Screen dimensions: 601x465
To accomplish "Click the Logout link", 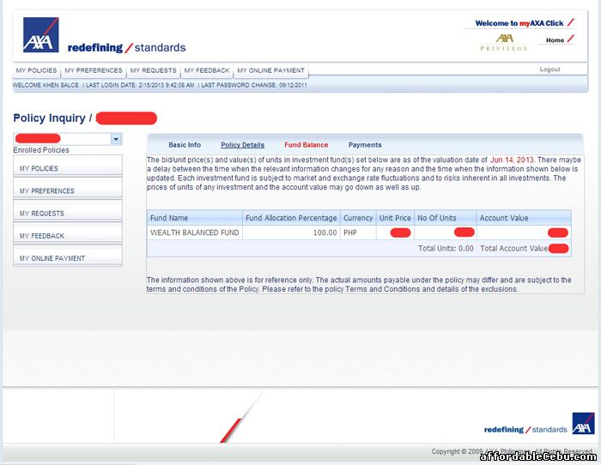I will coord(549,69).
